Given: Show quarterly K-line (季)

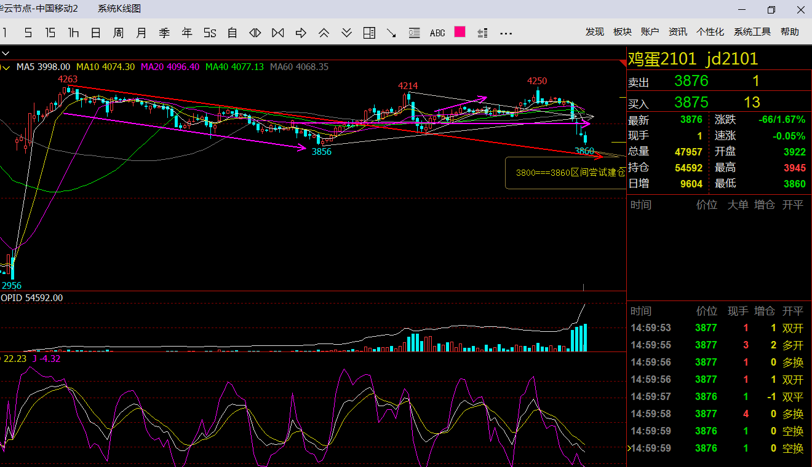Looking at the screenshot, I should coord(164,33).
